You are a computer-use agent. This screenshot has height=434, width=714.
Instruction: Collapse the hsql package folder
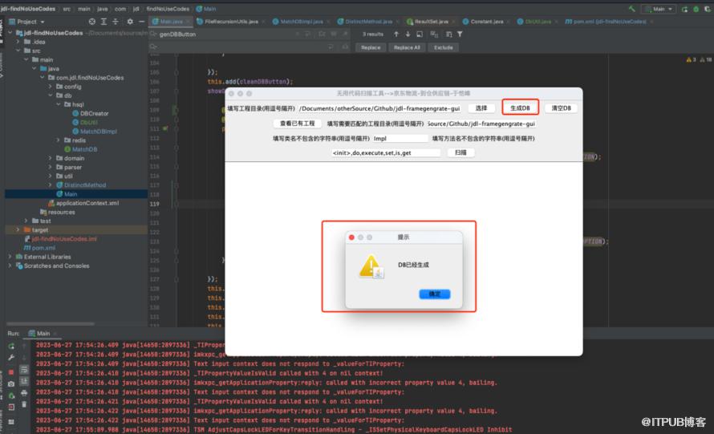tap(58, 104)
